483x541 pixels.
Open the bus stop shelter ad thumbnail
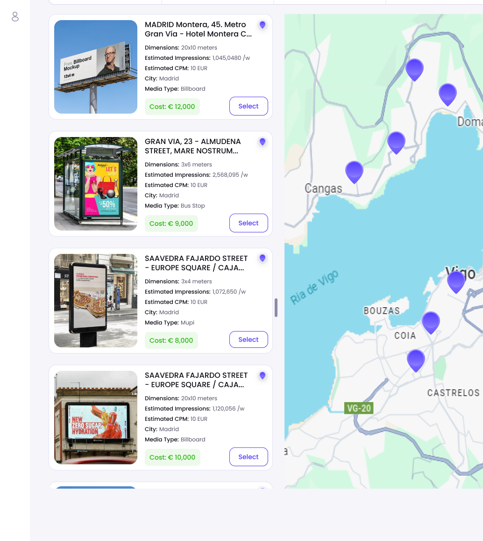96,184
